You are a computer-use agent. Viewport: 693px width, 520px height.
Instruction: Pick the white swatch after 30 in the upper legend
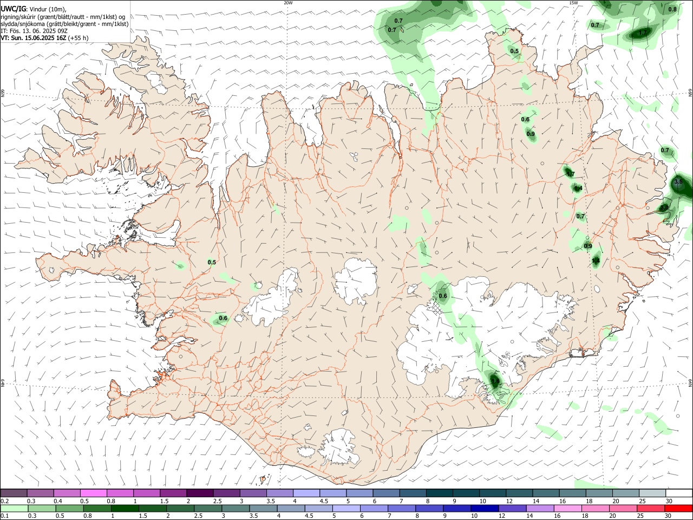point(678,493)
